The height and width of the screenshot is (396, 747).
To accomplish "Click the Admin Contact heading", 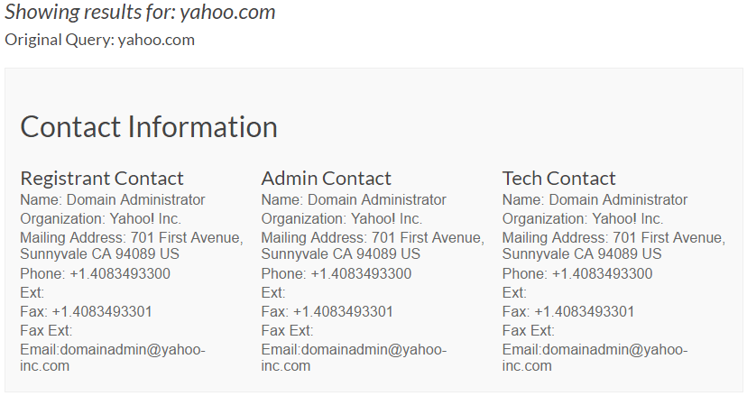I will coord(326,179).
